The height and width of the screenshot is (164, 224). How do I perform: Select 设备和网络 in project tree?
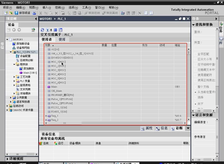[21, 48]
